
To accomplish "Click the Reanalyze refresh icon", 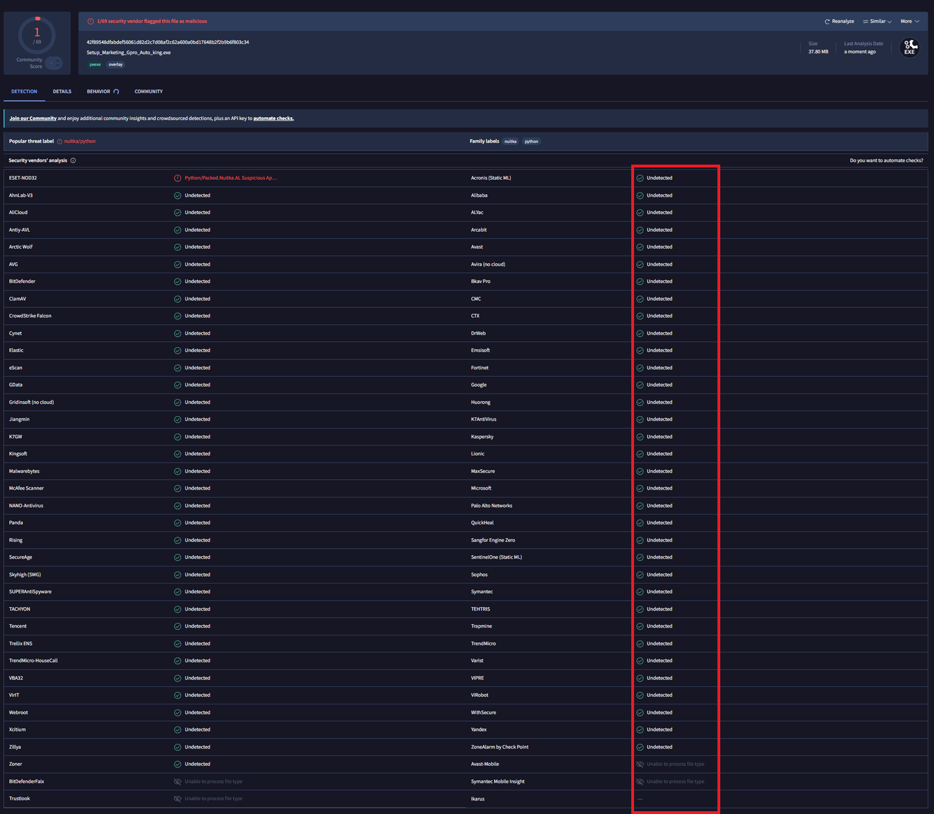I will (827, 22).
